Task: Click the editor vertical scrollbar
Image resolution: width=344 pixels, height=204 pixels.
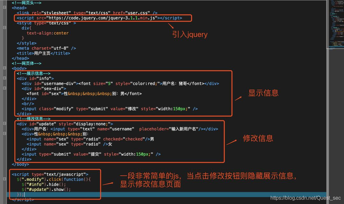Action: [327, 102]
